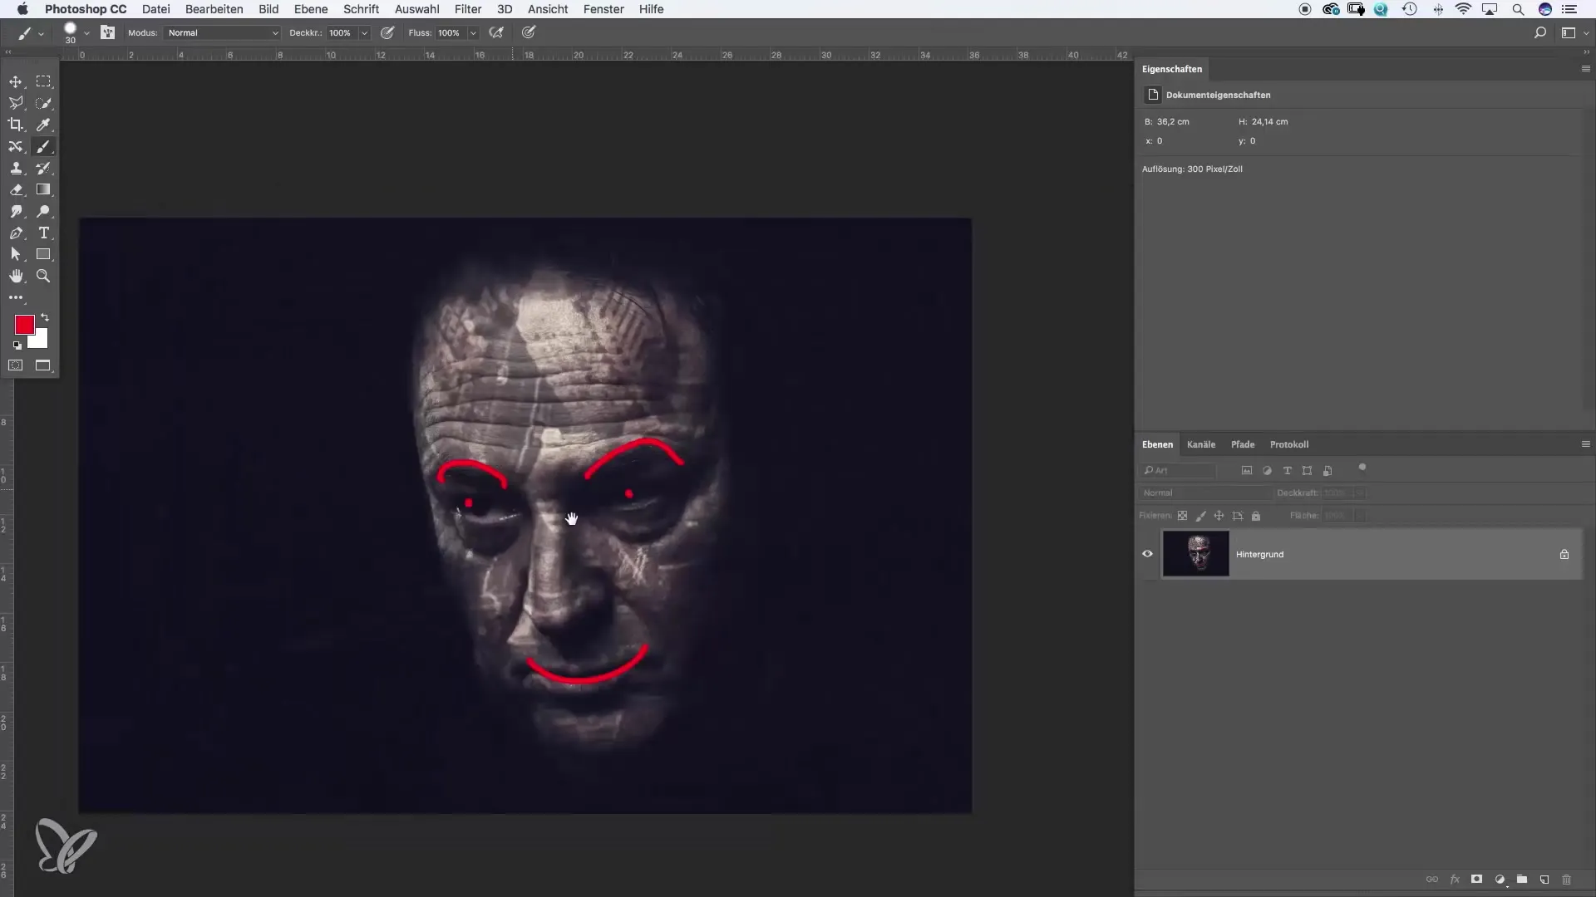Select the Brush tool in the toolbox
Image resolution: width=1596 pixels, height=897 pixels.
pyautogui.click(x=43, y=146)
